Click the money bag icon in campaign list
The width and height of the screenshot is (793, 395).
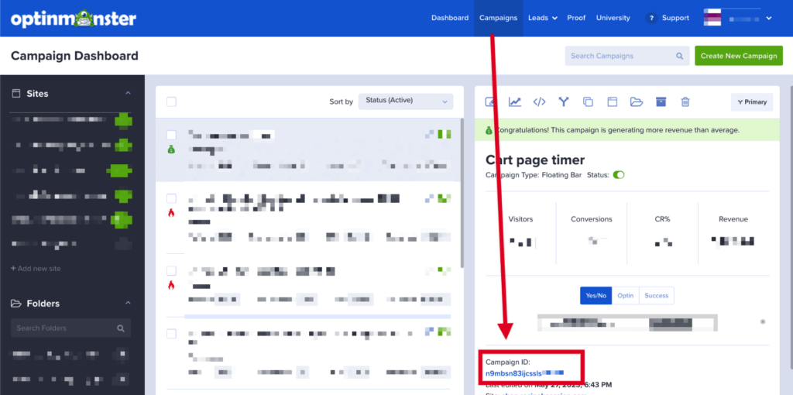171,149
